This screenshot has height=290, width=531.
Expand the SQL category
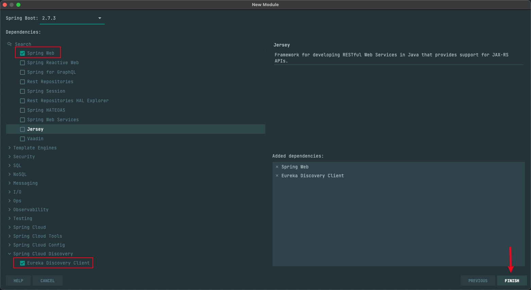(10, 165)
